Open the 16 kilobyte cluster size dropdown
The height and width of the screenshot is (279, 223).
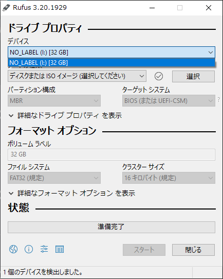(169, 178)
